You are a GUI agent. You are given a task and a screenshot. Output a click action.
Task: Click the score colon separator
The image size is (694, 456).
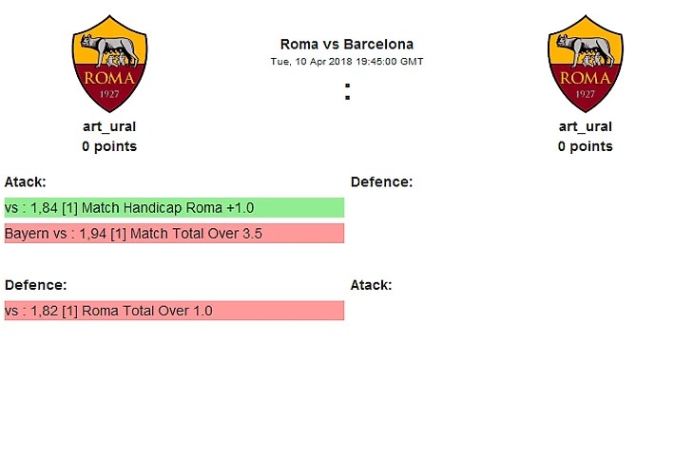coord(347,92)
